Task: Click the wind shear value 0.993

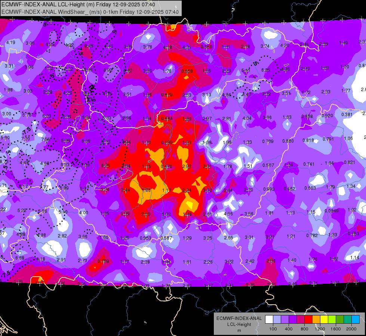Action: point(269,189)
